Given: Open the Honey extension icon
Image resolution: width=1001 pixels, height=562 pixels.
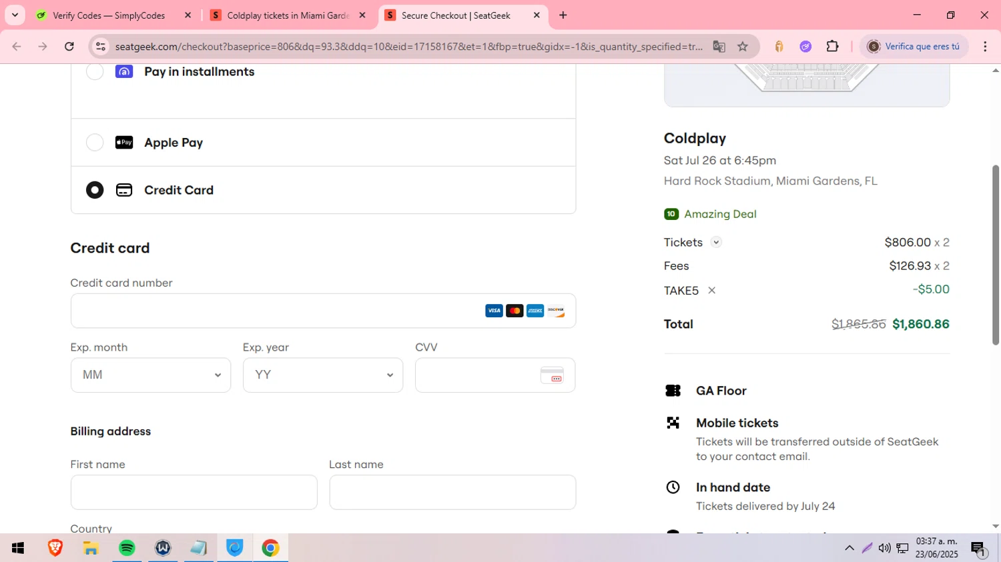Looking at the screenshot, I should click(x=779, y=47).
